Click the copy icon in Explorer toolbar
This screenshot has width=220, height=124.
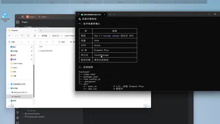point(28,42)
